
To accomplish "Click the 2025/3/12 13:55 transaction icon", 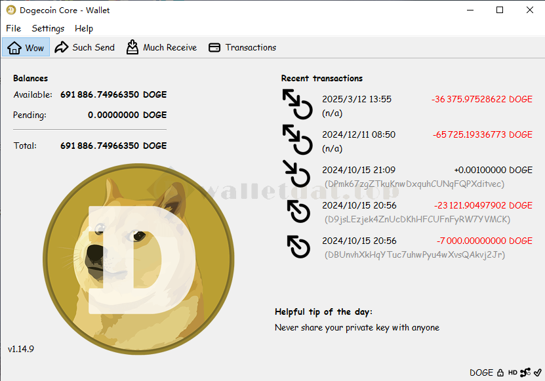I will pos(296,105).
